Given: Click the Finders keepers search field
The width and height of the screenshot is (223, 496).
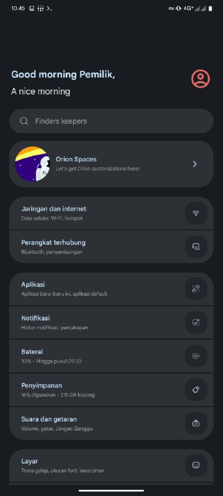Looking at the screenshot, I should tap(111, 121).
